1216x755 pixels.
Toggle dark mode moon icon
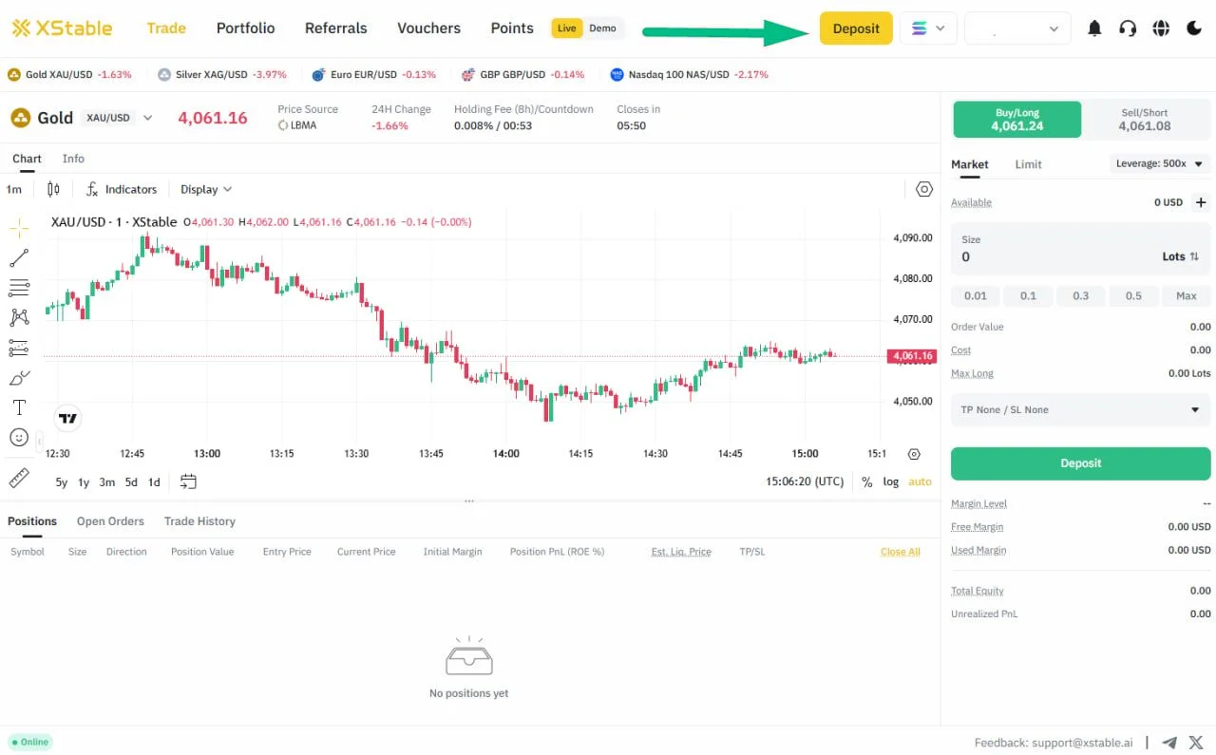click(1194, 28)
